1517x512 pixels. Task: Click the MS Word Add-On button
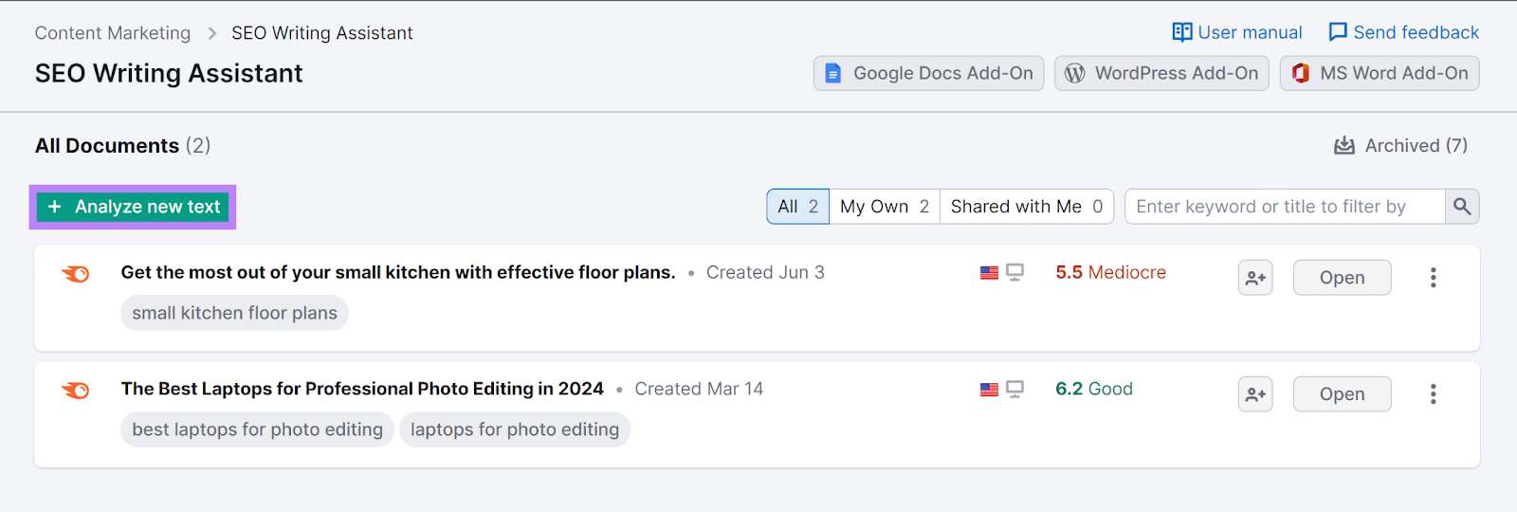pyautogui.click(x=1380, y=73)
